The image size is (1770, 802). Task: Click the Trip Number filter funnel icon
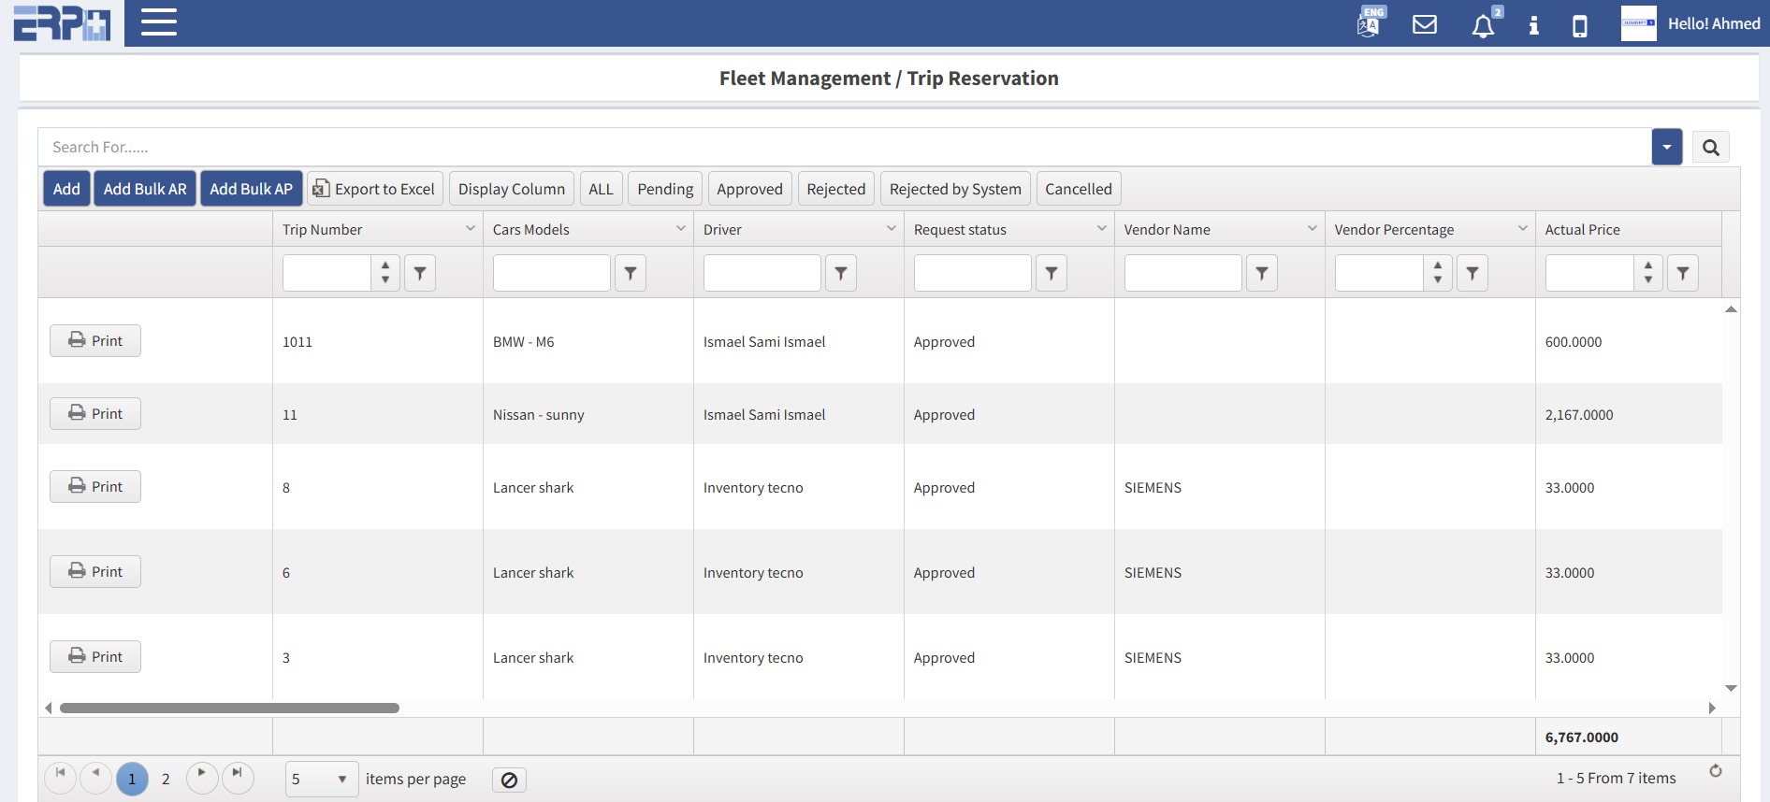[420, 273]
